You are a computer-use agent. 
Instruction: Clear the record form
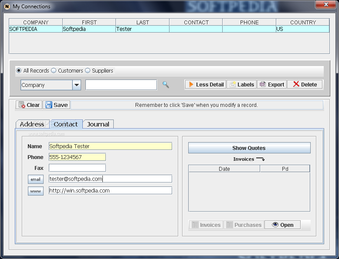[x=29, y=105]
